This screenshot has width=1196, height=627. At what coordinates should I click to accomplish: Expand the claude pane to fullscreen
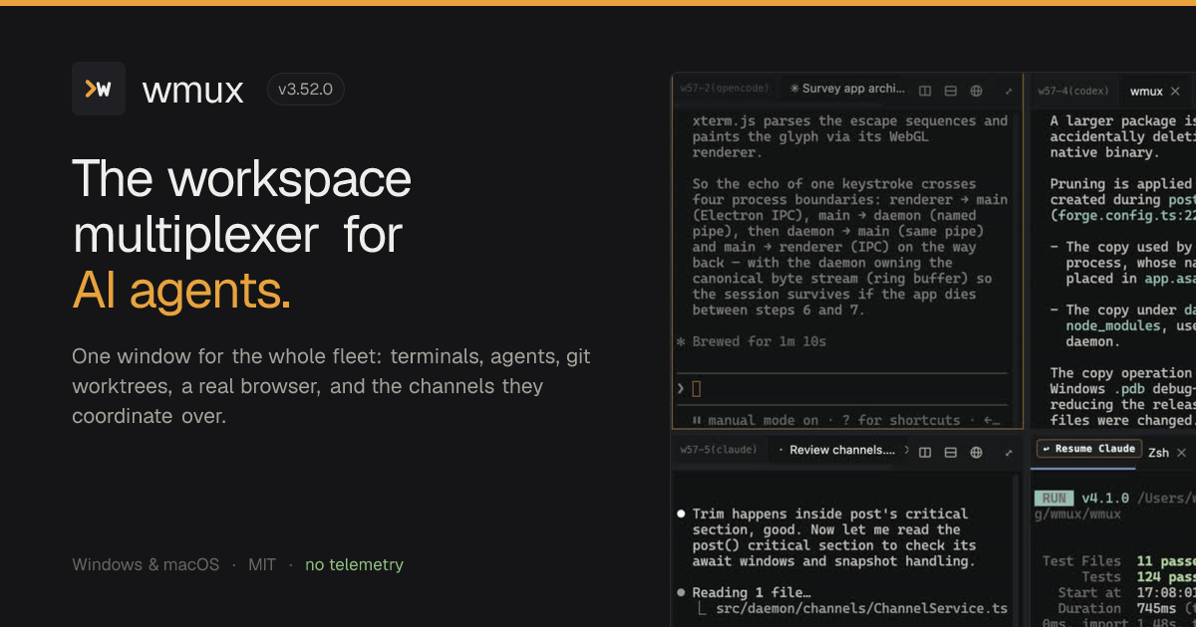click(x=1009, y=452)
